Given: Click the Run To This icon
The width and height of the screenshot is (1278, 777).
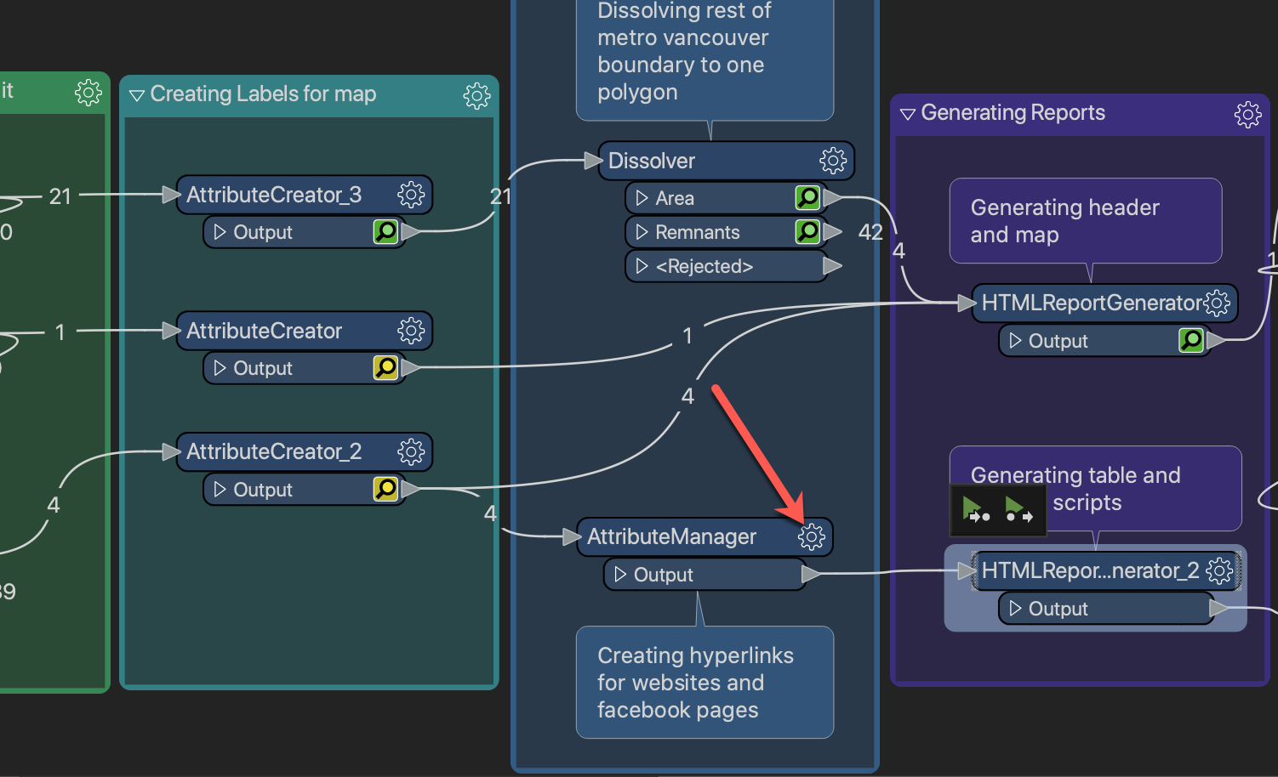Looking at the screenshot, I should coord(974,510).
